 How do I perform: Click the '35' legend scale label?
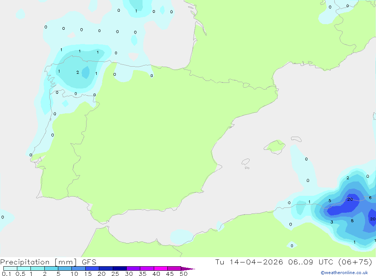click(143, 274)
